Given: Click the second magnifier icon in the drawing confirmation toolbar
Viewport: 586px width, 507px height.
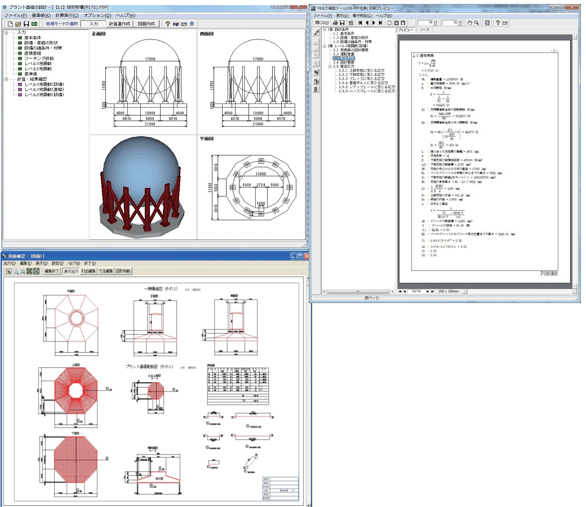Looking at the screenshot, I should click(23, 272).
